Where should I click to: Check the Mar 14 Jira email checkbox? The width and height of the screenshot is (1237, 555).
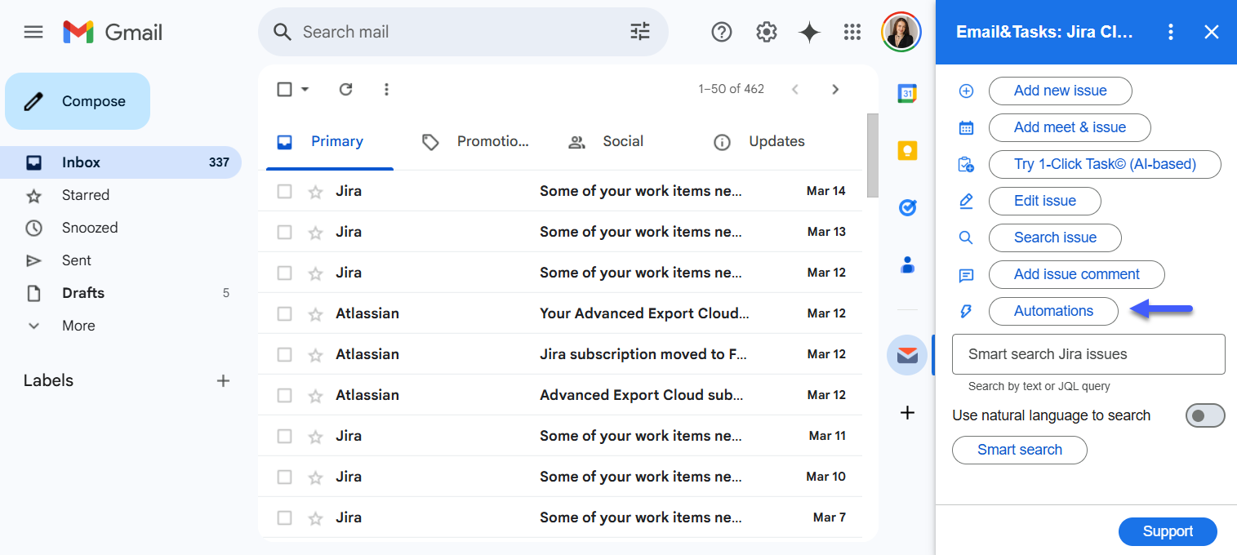[x=284, y=191]
